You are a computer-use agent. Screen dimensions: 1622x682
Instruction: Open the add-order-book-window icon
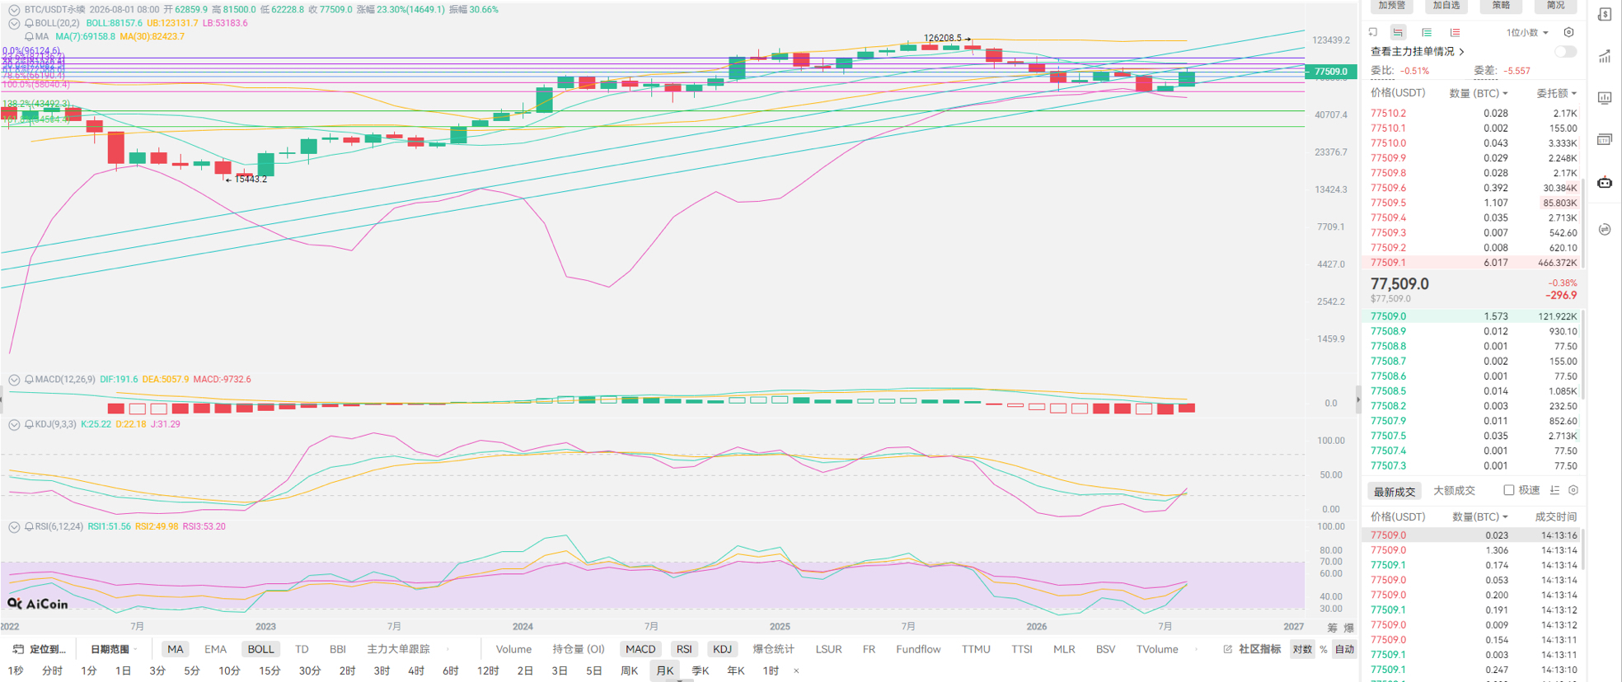[1373, 32]
